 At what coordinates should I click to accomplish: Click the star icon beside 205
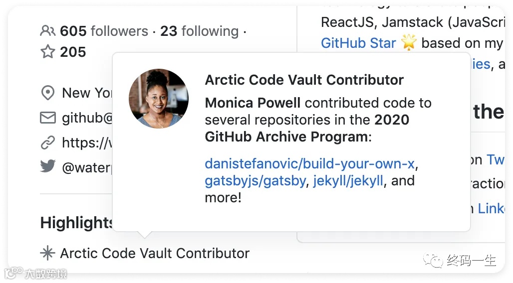(47, 52)
